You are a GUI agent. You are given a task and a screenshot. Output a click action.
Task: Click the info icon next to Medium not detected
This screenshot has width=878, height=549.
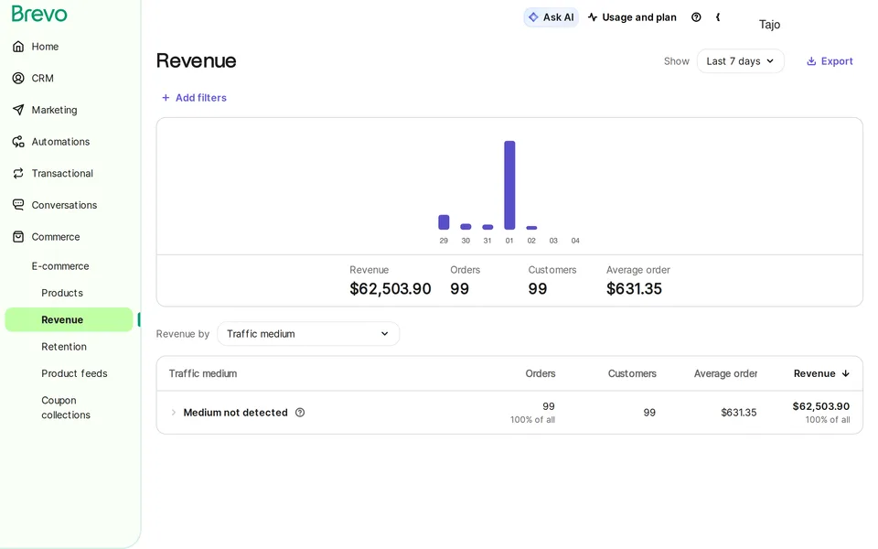[300, 413]
